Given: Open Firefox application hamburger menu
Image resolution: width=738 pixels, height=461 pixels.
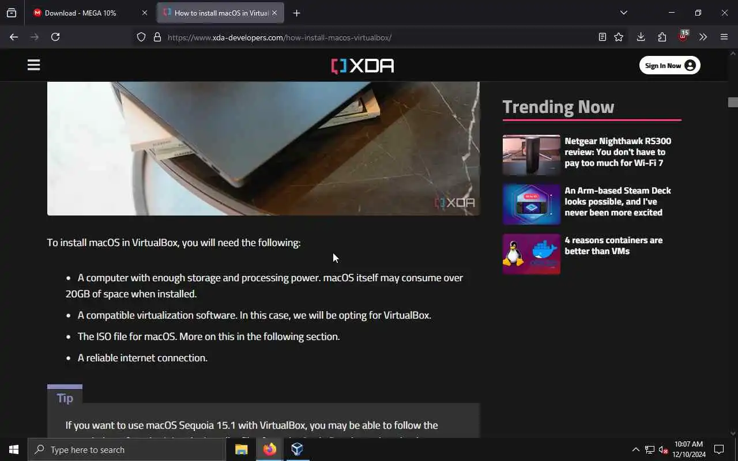Looking at the screenshot, I should click(724, 37).
